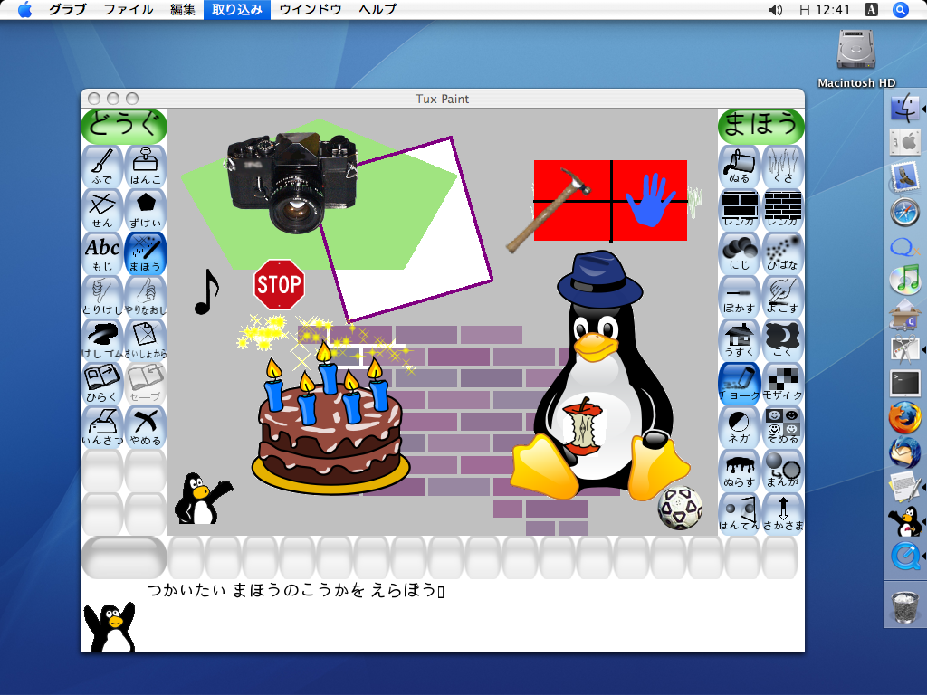The width and height of the screenshot is (927, 695).
Task: Open the Trash in the Dock
Action: pyautogui.click(x=905, y=606)
